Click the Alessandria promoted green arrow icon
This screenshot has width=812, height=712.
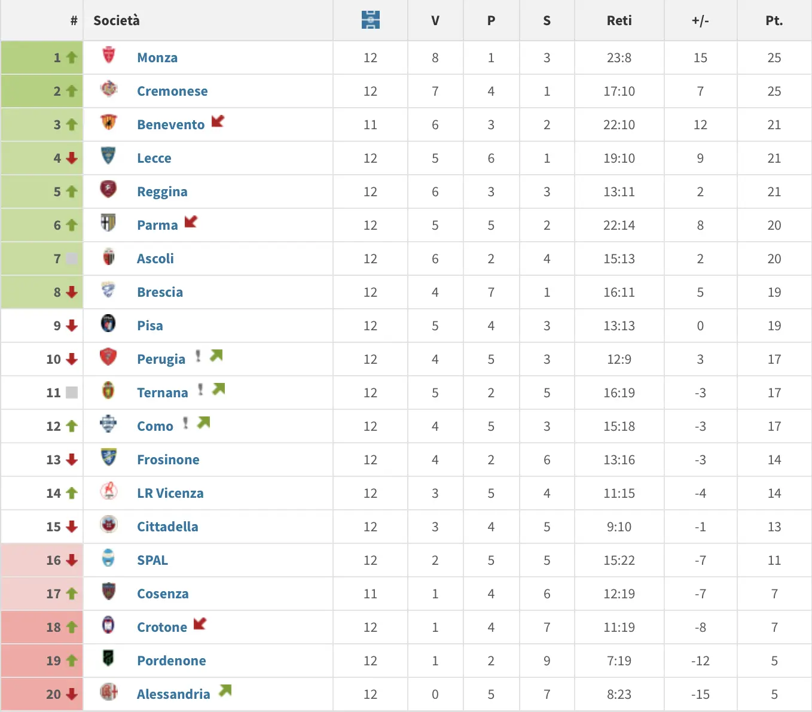click(x=225, y=690)
